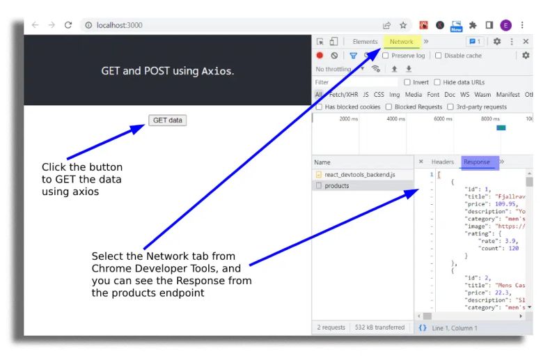Show All request types
557x356 pixels.
point(318,95)
